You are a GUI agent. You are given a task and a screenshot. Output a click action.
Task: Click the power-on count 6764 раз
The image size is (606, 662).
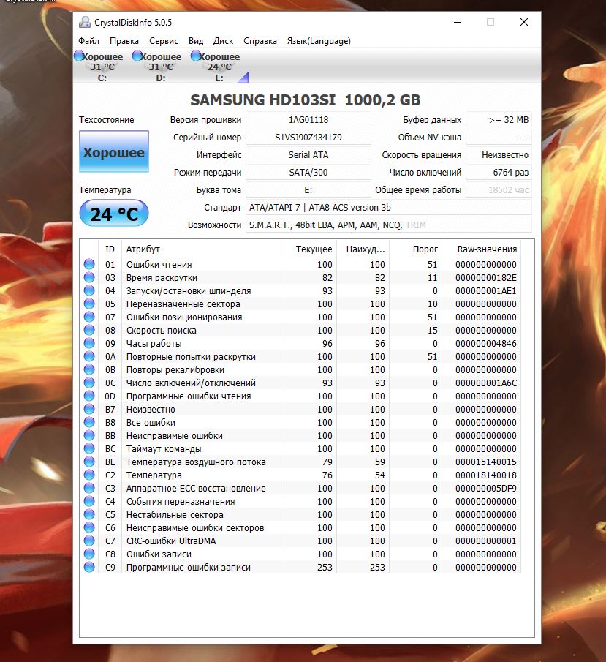[x=499, y=172]
